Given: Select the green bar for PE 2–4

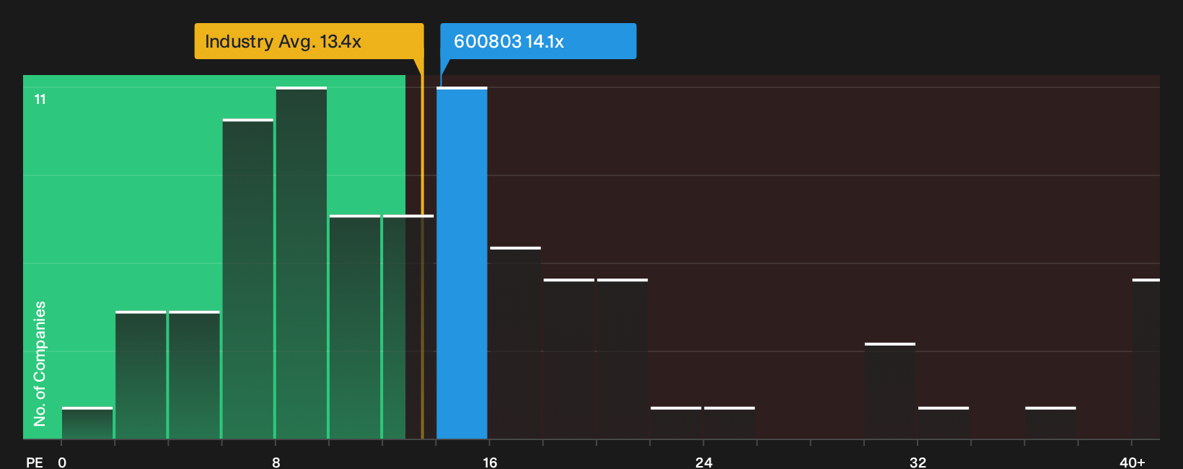Looking at the screenshot, I should (141, 375).
